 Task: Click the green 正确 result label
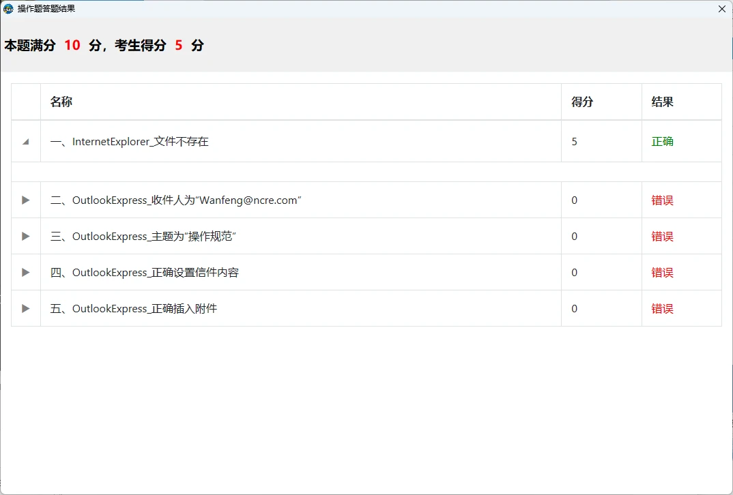click(662, 142)
